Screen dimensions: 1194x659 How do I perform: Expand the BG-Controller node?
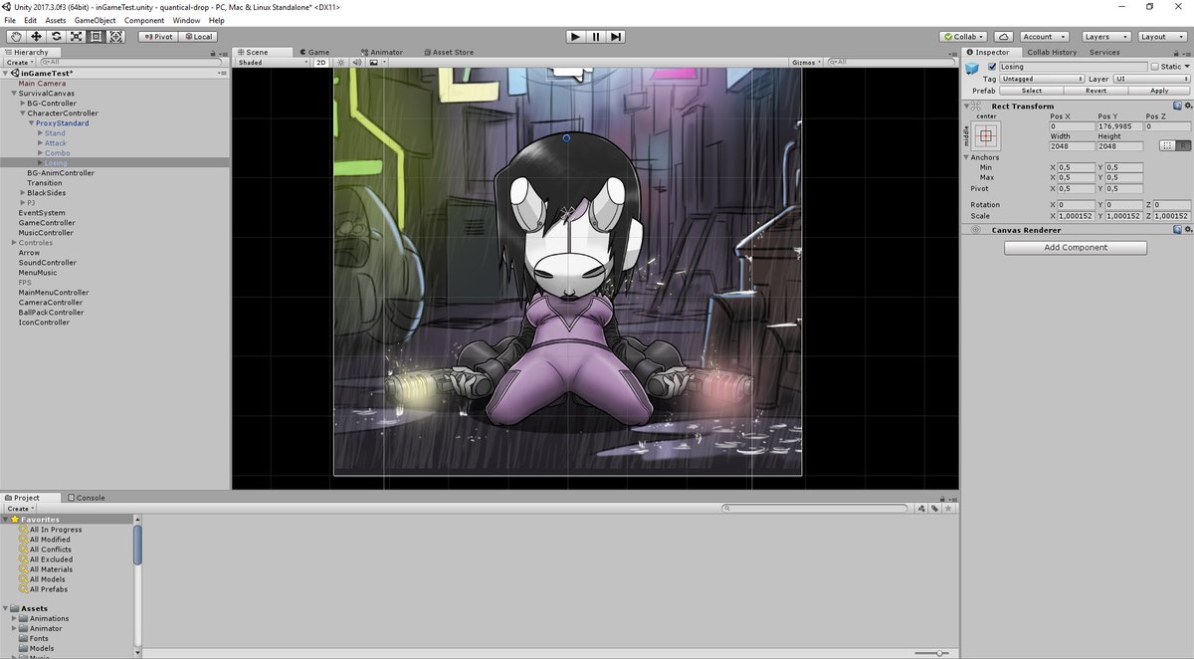tap(23, 104)
